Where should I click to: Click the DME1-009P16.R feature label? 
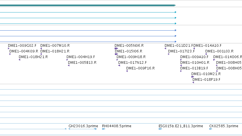(140, 68)
